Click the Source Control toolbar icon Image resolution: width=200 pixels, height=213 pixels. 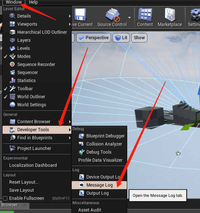[x=113, y=15]
